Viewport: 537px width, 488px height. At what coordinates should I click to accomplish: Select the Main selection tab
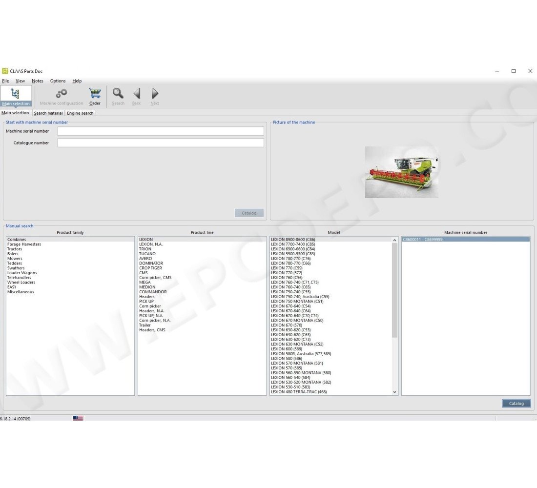click(16, 113)
